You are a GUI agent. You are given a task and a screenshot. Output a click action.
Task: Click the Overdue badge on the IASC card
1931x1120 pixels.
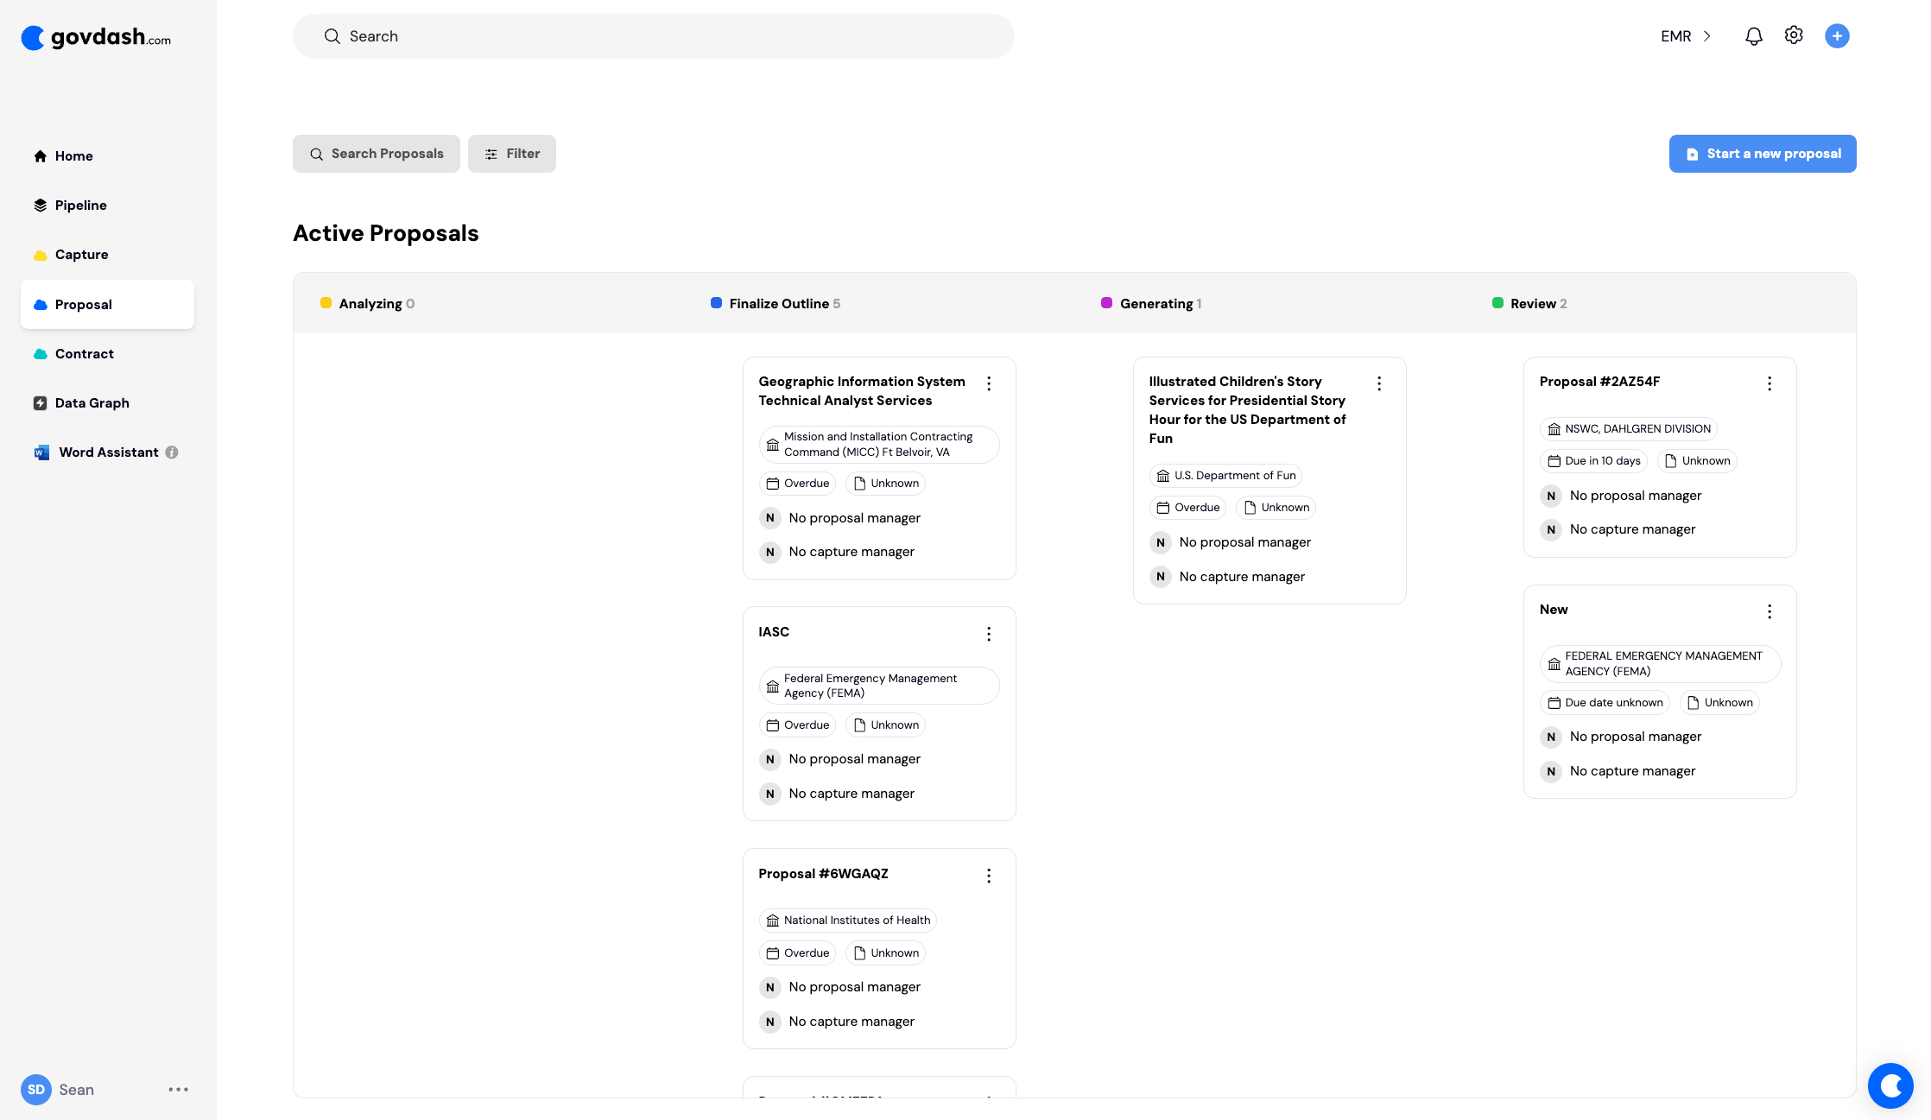point(797,725)
